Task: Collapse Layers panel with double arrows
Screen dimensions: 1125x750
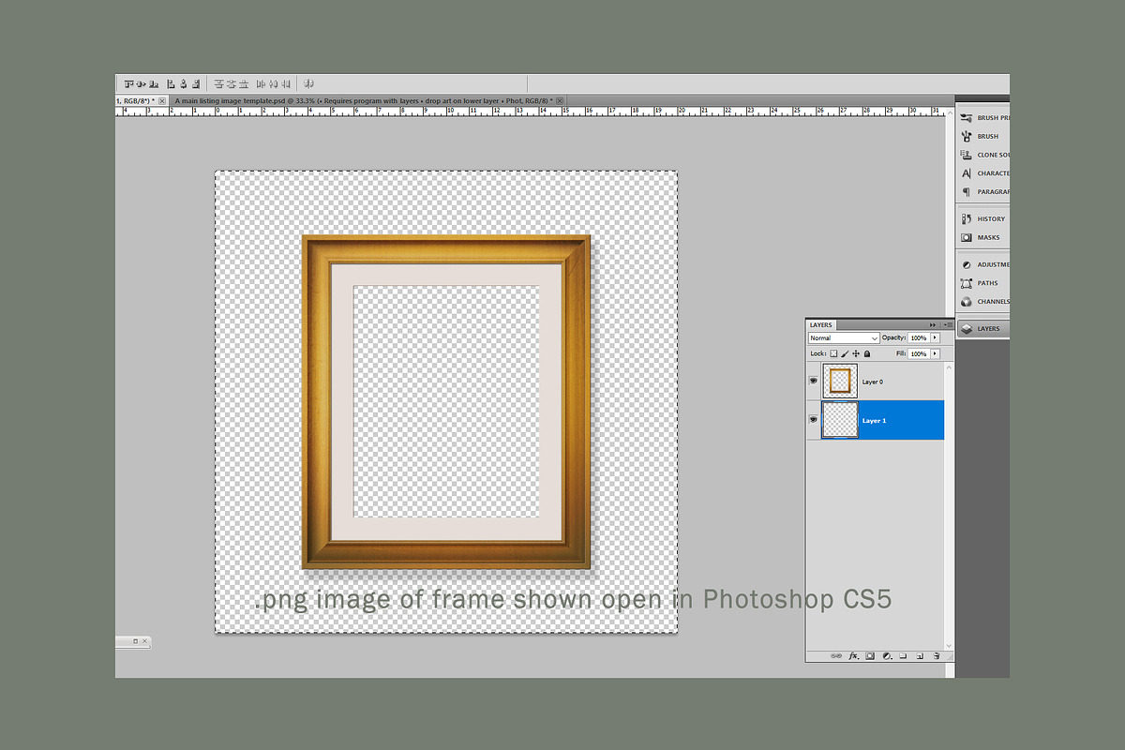Action: click(x=933, y=325)
